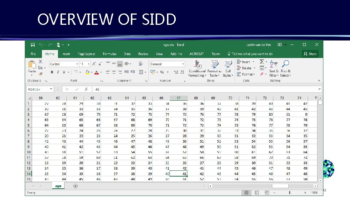This screenshot has height=197, width=350.
Task: Toggle Underline formatting
Action: (64, 72)
